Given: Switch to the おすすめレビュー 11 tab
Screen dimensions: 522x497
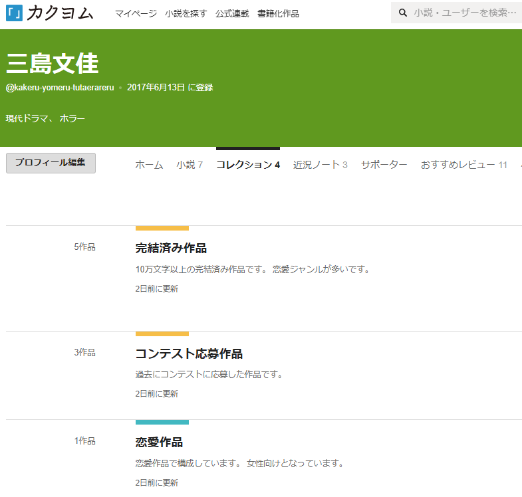Looking at the screenshot, I should [463, 165].
